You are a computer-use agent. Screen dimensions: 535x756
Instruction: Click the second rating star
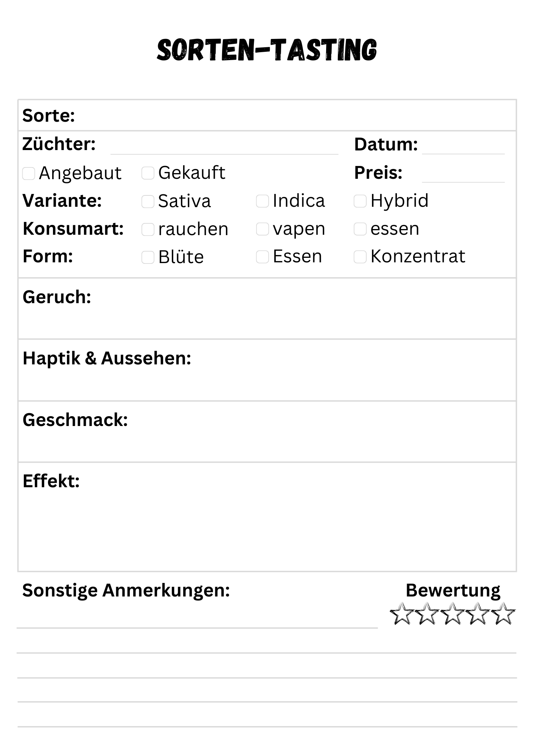[427, 614]
